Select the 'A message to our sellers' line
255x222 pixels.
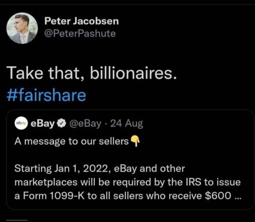[x=71, y=142]
